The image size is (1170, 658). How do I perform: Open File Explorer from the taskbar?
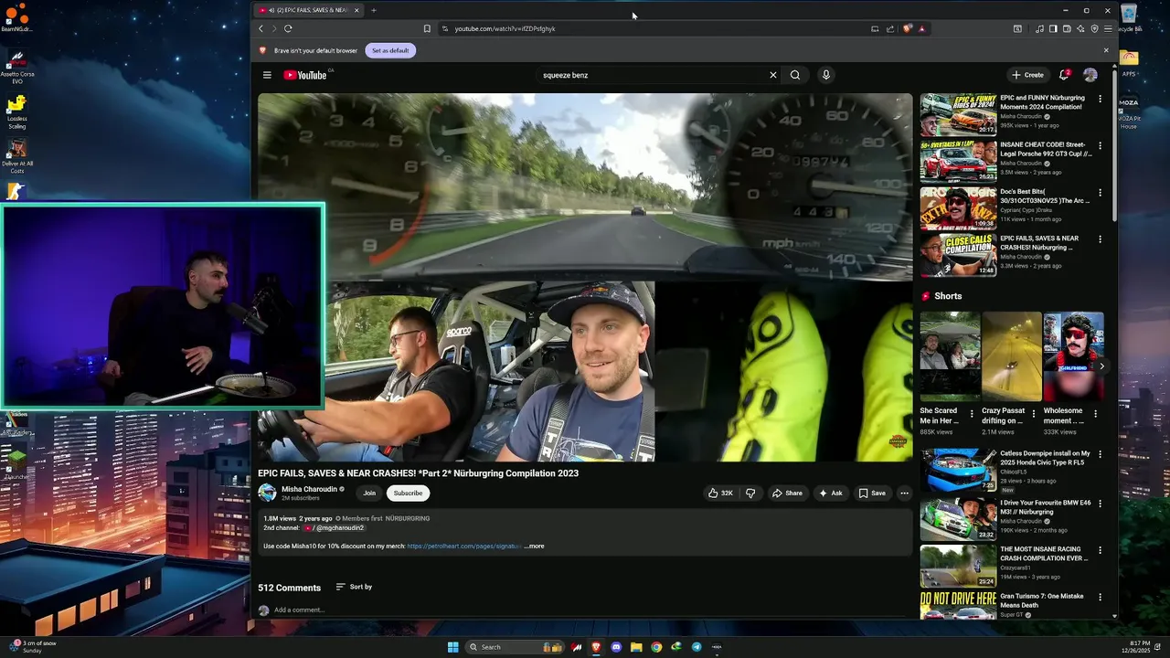(636, 647)
